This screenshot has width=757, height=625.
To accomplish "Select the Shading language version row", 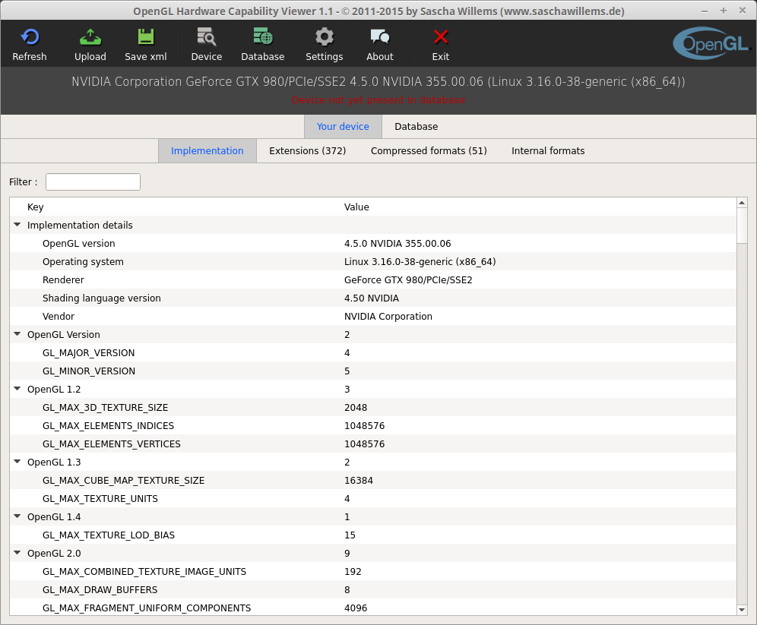I will click(372, 298).
